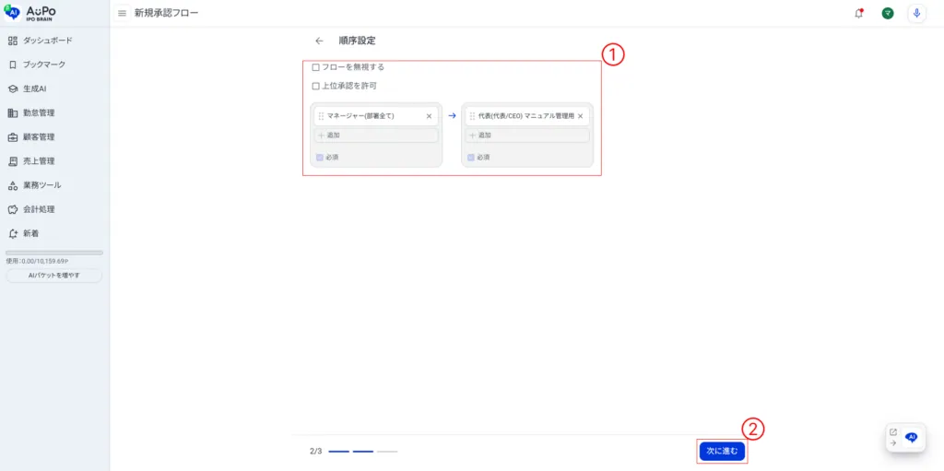Open the green user avatar menu
The image size is (944, 471).
(888, 13)
